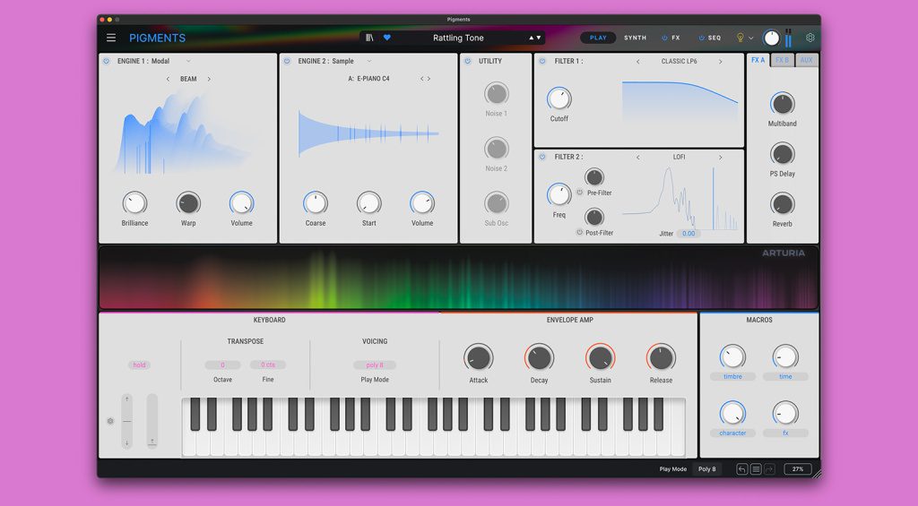Click the timbre macro label

[x=732, y=377]
